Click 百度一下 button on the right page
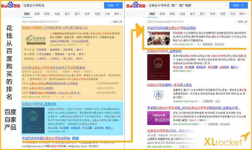Image resolution: width=252 pixels, height=150 pixels. [x=238, y=6]
